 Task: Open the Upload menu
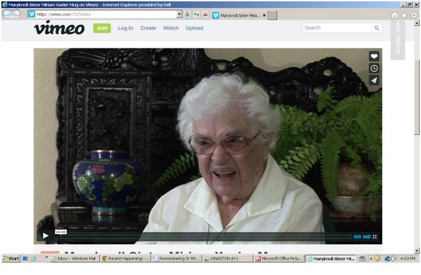pos(194,28)
